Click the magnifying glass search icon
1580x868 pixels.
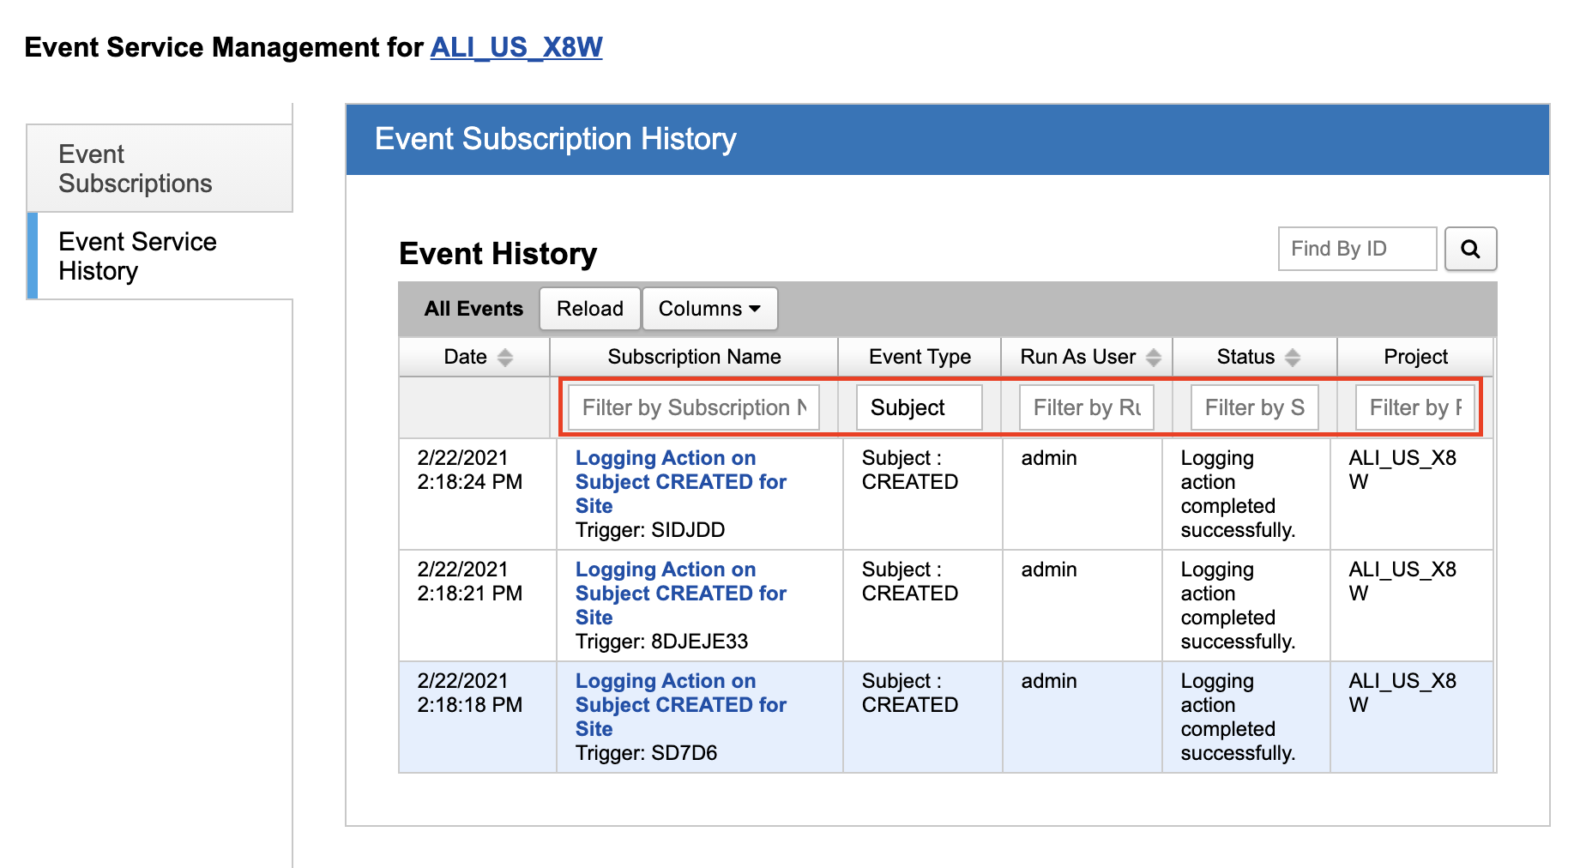(1470, 249)
